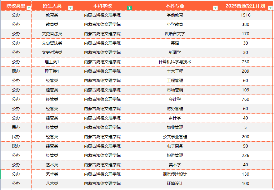Click the 新闻学 major cell
The width and height of the screenshot is (274, 190).
[x=175, y=52]
